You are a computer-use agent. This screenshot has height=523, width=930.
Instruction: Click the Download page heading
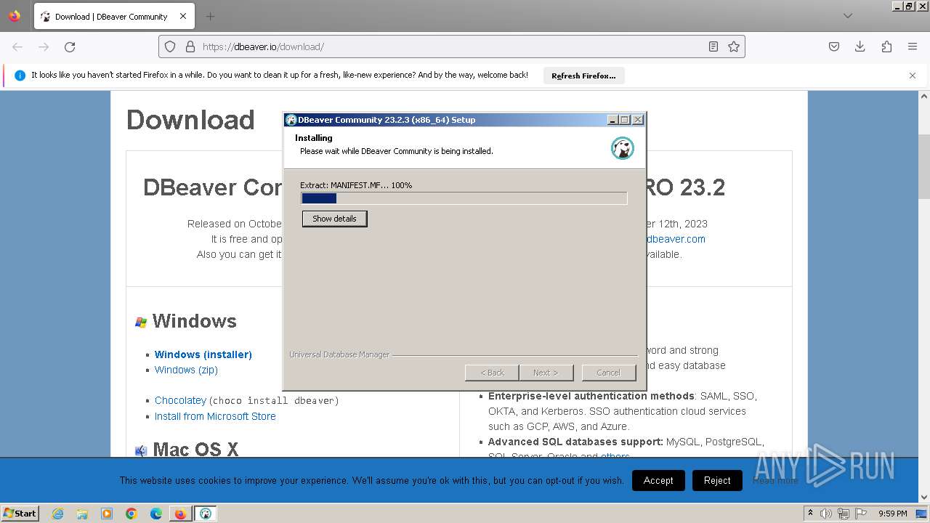[190, 121]
